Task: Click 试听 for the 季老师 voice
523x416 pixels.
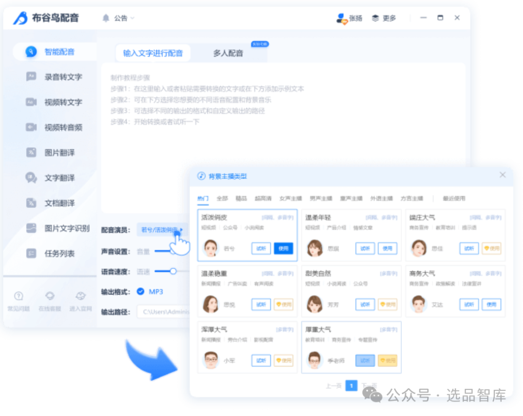Action: pos(365,360)
